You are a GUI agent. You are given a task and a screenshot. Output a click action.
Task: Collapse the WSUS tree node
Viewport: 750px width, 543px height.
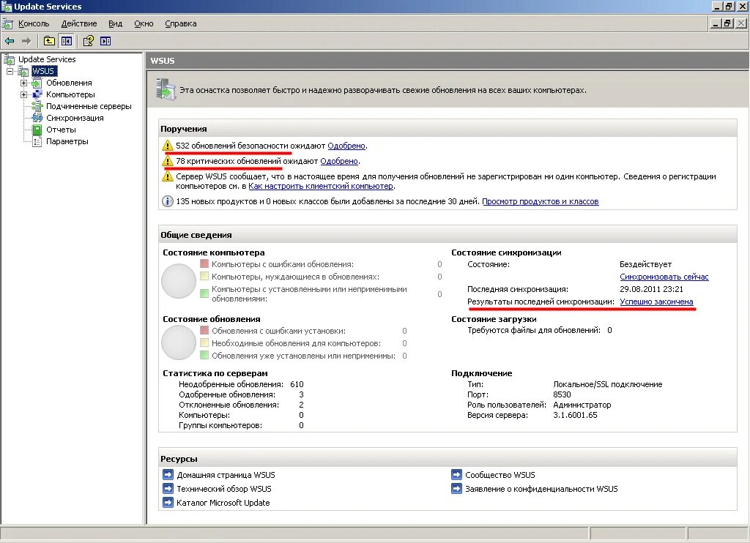point(10,71)
